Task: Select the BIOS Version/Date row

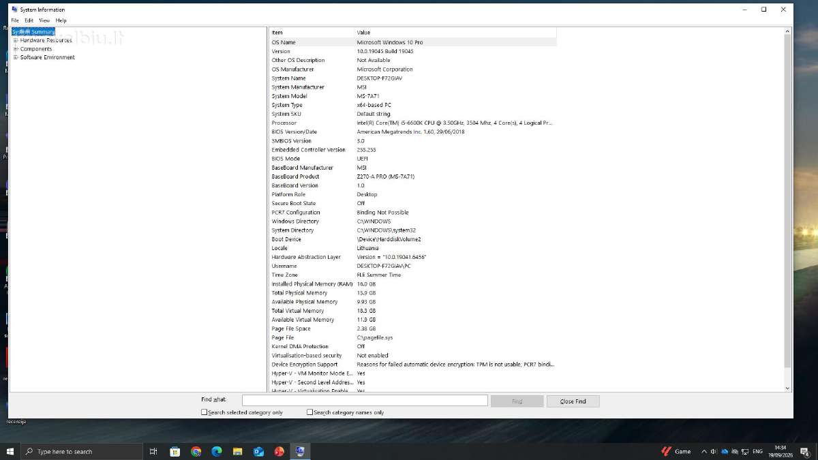Action: (413, 132)
